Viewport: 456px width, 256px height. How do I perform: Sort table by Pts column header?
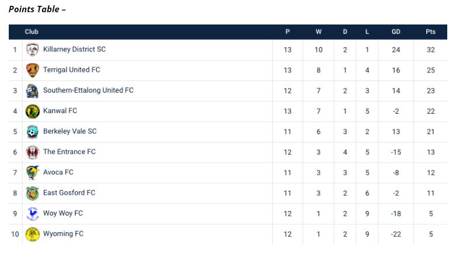430,32
